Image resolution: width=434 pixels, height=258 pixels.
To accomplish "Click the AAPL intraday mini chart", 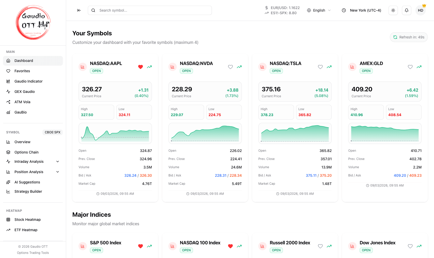I will (x=115, y=133).
